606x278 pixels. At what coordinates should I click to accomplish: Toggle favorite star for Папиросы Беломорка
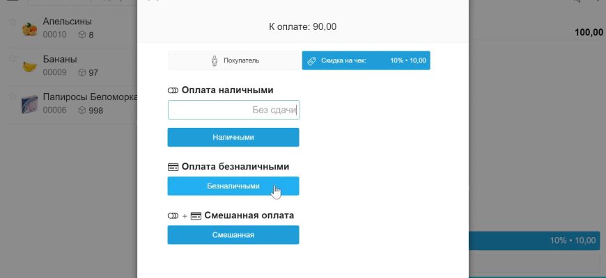click(x=12, y=97)
